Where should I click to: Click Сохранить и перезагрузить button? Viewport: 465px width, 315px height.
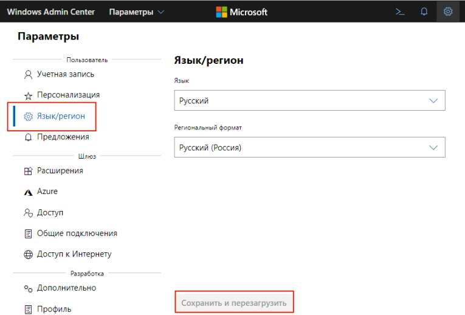pos(234,303)
